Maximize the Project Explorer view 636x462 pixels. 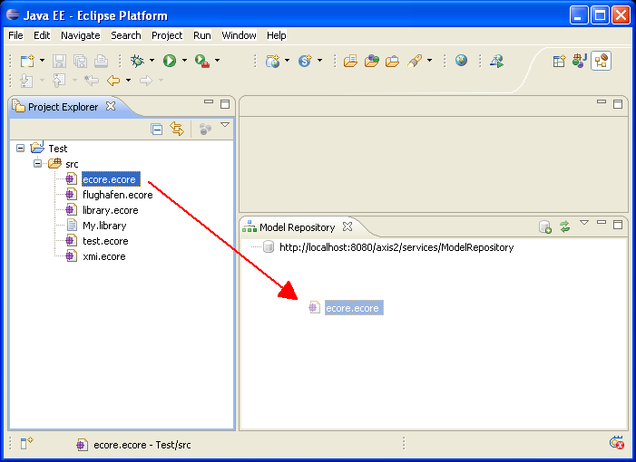(x=225, y=104)
